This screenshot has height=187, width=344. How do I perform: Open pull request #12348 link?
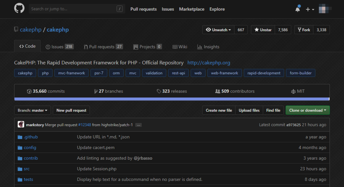84,125
